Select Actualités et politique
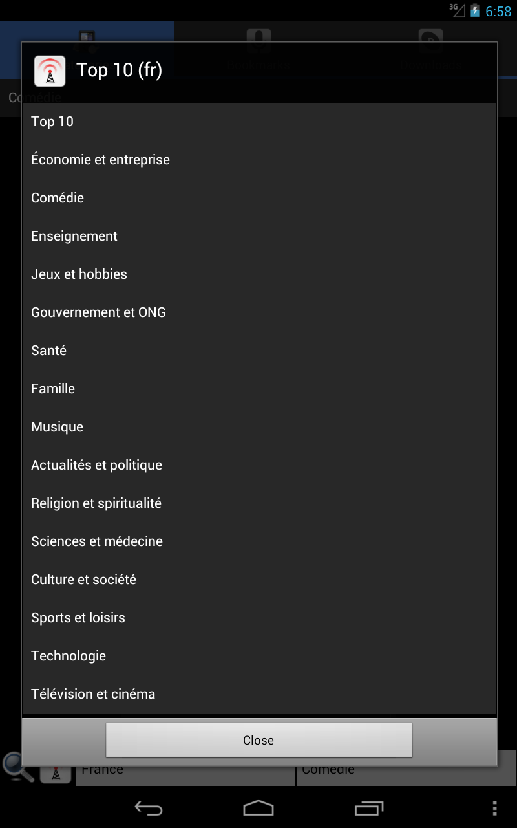 (x=259, y=465)
